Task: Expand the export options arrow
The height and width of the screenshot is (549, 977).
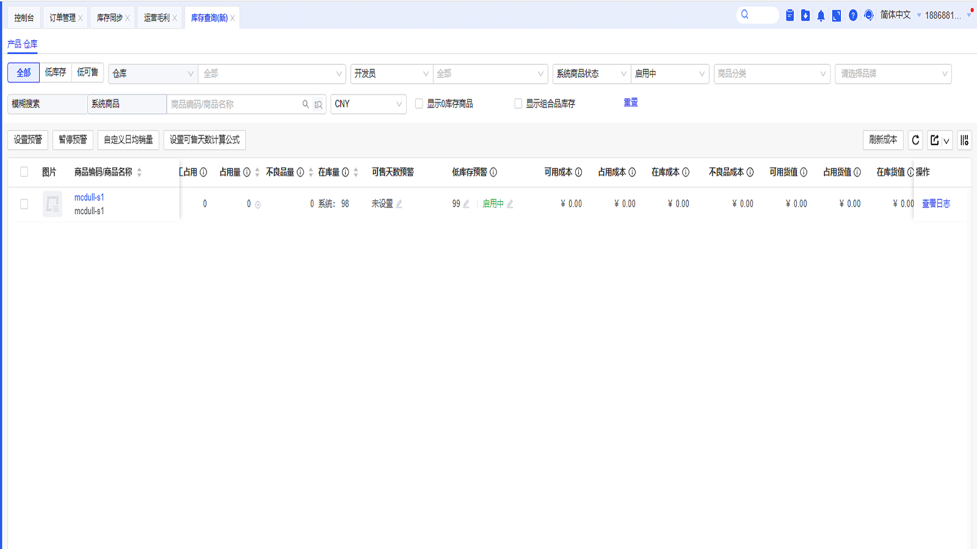Action: point(946,141)
